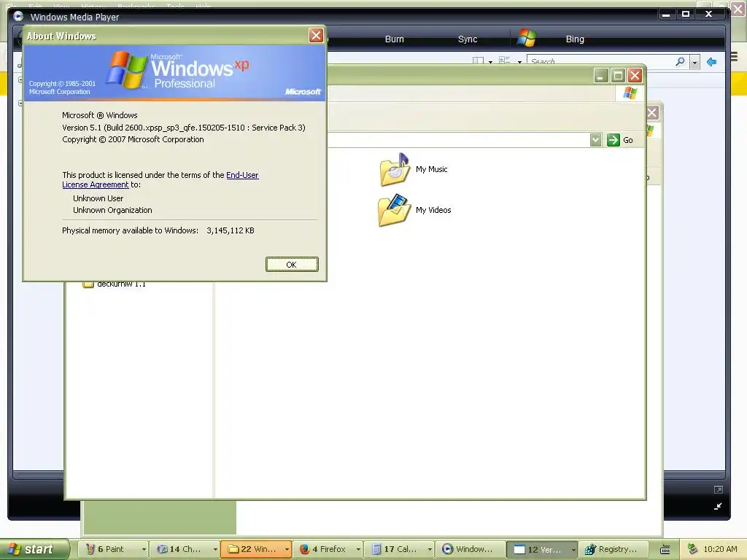The image size is (747, 560).
Task: Maximize the Windows Media Player window
Action: [686, 15]
